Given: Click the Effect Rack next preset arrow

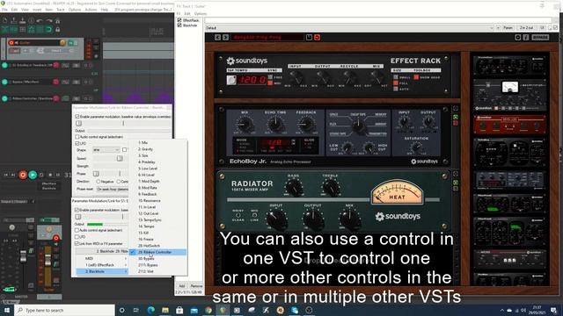Looking at the screenshot, I should pos(225,37).
